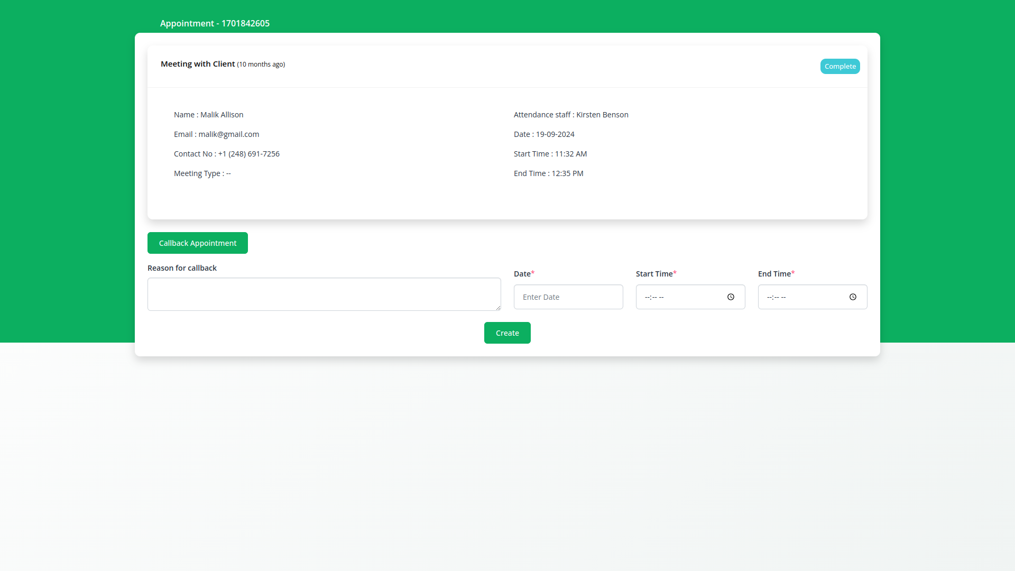Click the name Malik Allison
Screen dimensions: 1015x571
222,115
